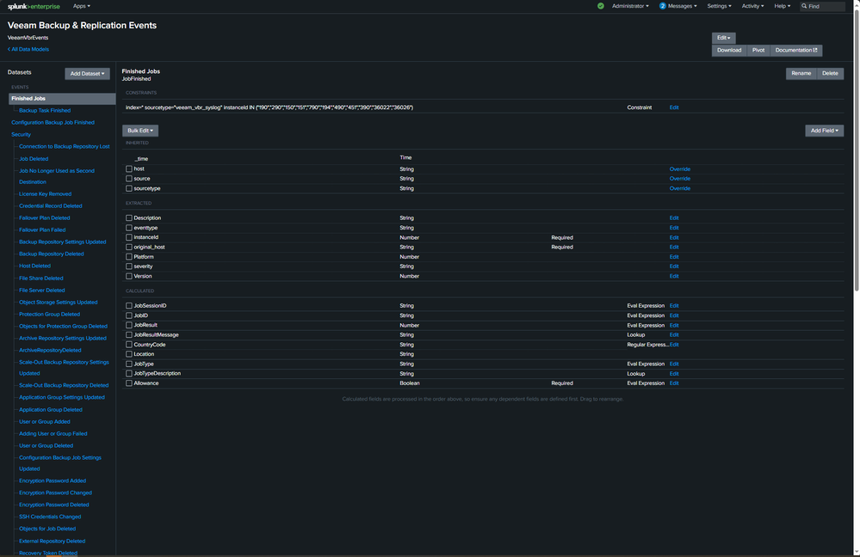Open the Credential Record Deleted dataset
Image resolution: width=860 pixels, height=557 pixels.
point(51,206)
